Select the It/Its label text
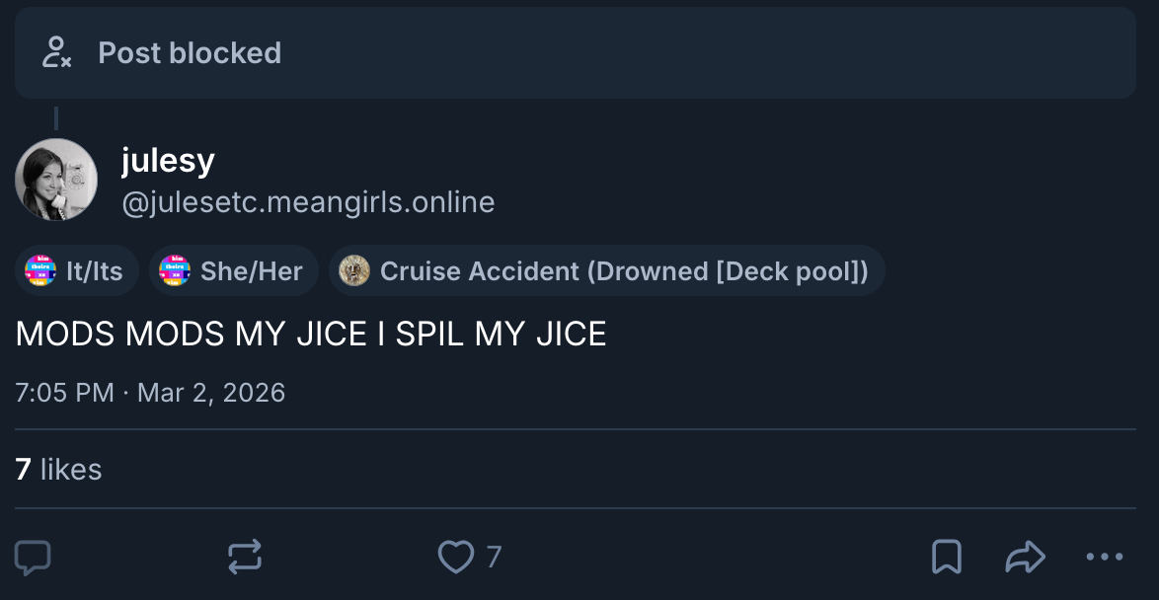Viewport: 1159px width, 600px height. 95,271
